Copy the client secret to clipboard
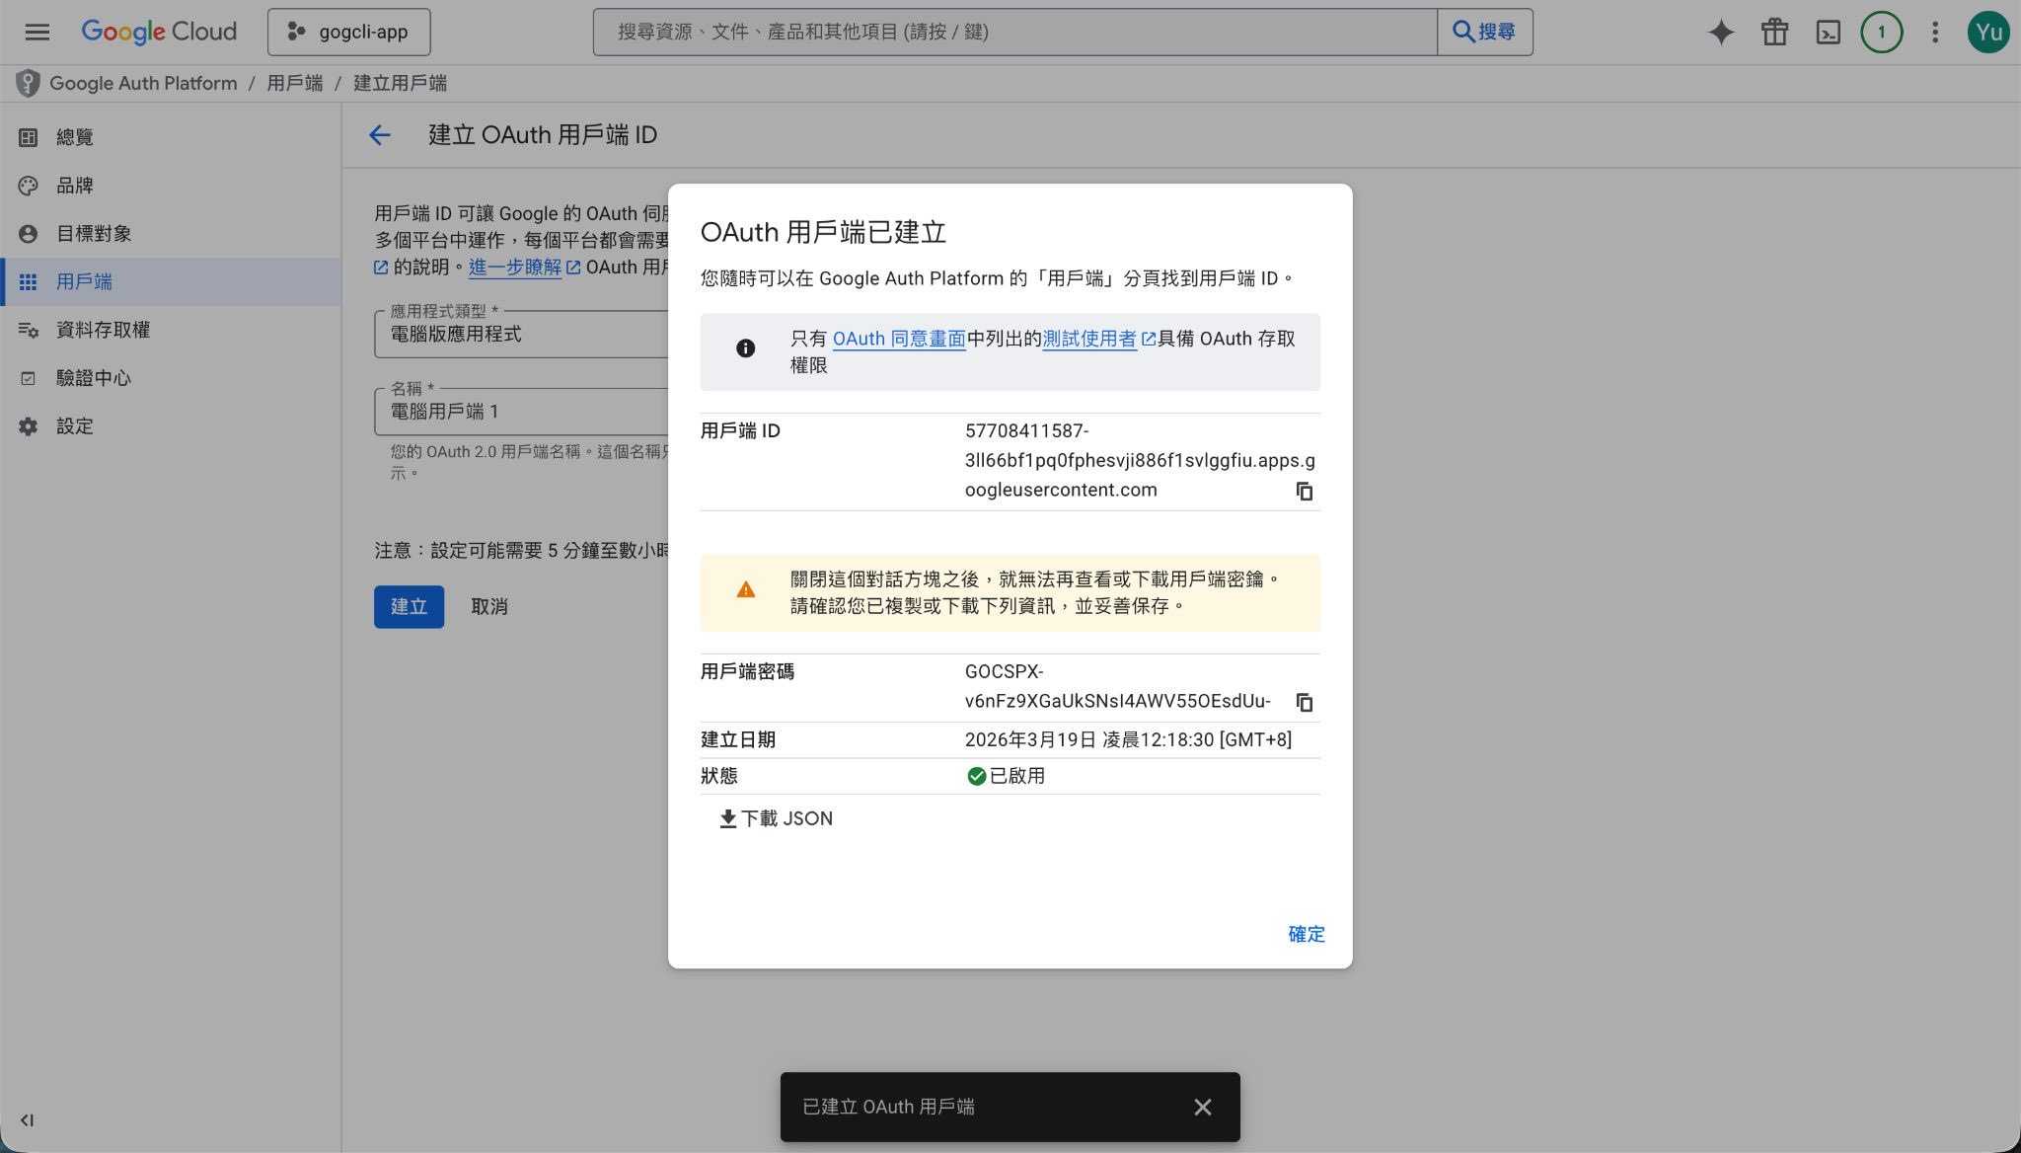Viewport: 2021px width, 1153px height. coord(1304,703)
